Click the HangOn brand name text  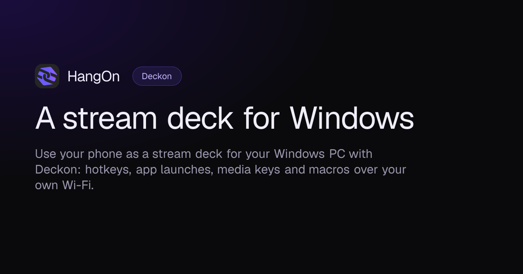tap(94, 77)
